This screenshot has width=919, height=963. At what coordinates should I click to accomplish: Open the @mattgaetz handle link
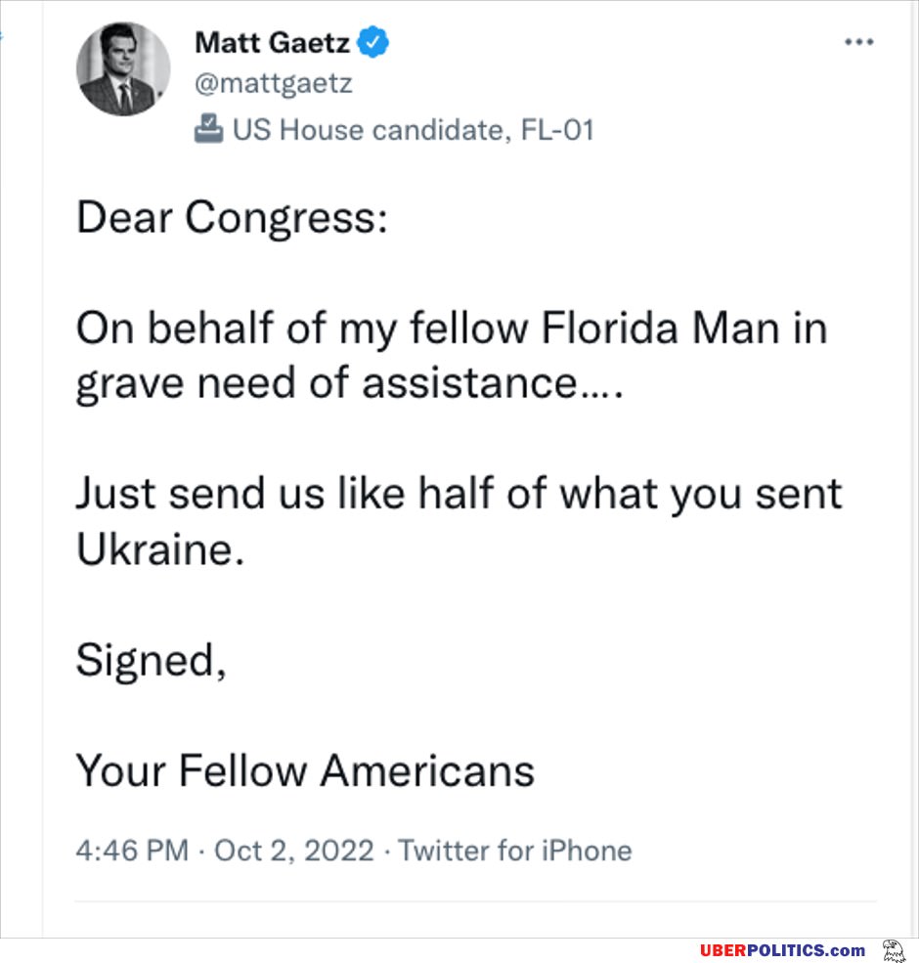(273, 83)
